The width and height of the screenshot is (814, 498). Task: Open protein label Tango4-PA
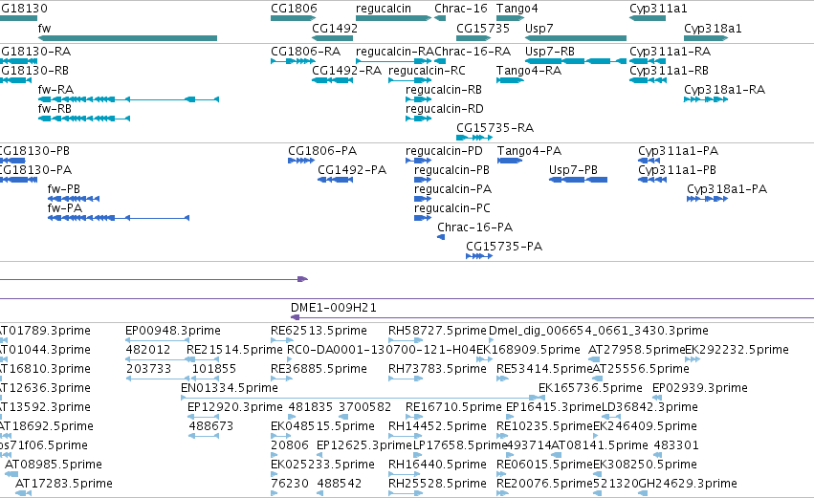click(530, 151)
